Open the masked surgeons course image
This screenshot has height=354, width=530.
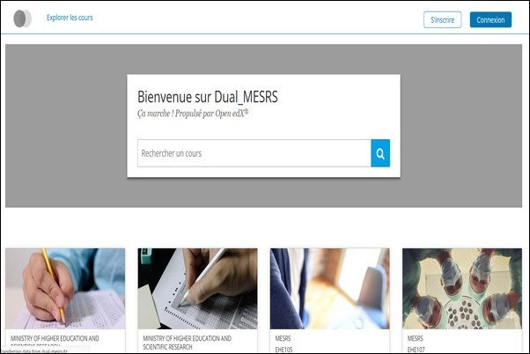[462, 289]
